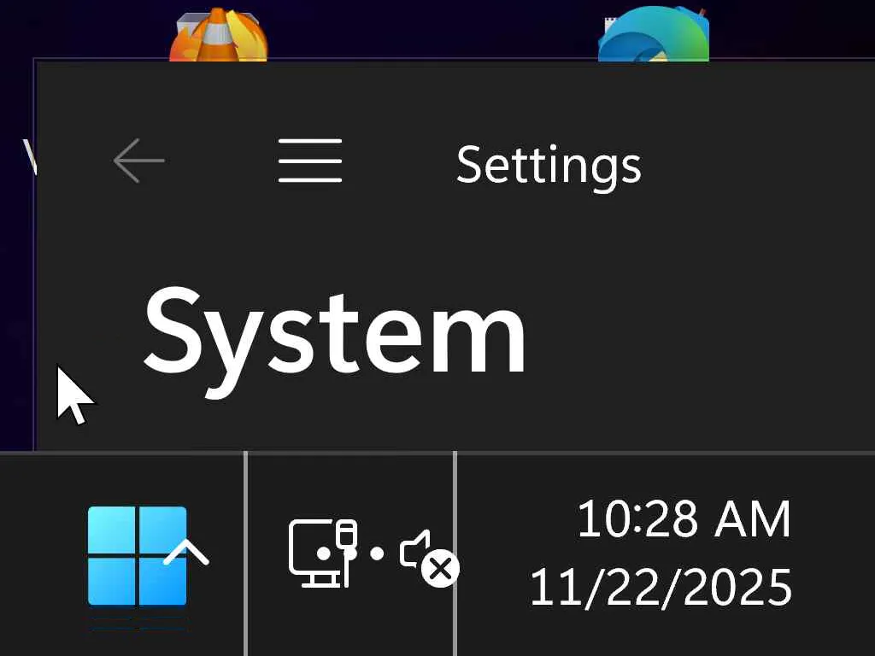Open the Microsoft Edge desktop icon
This screenshot has width=875, height=656.
click(653, 33)
